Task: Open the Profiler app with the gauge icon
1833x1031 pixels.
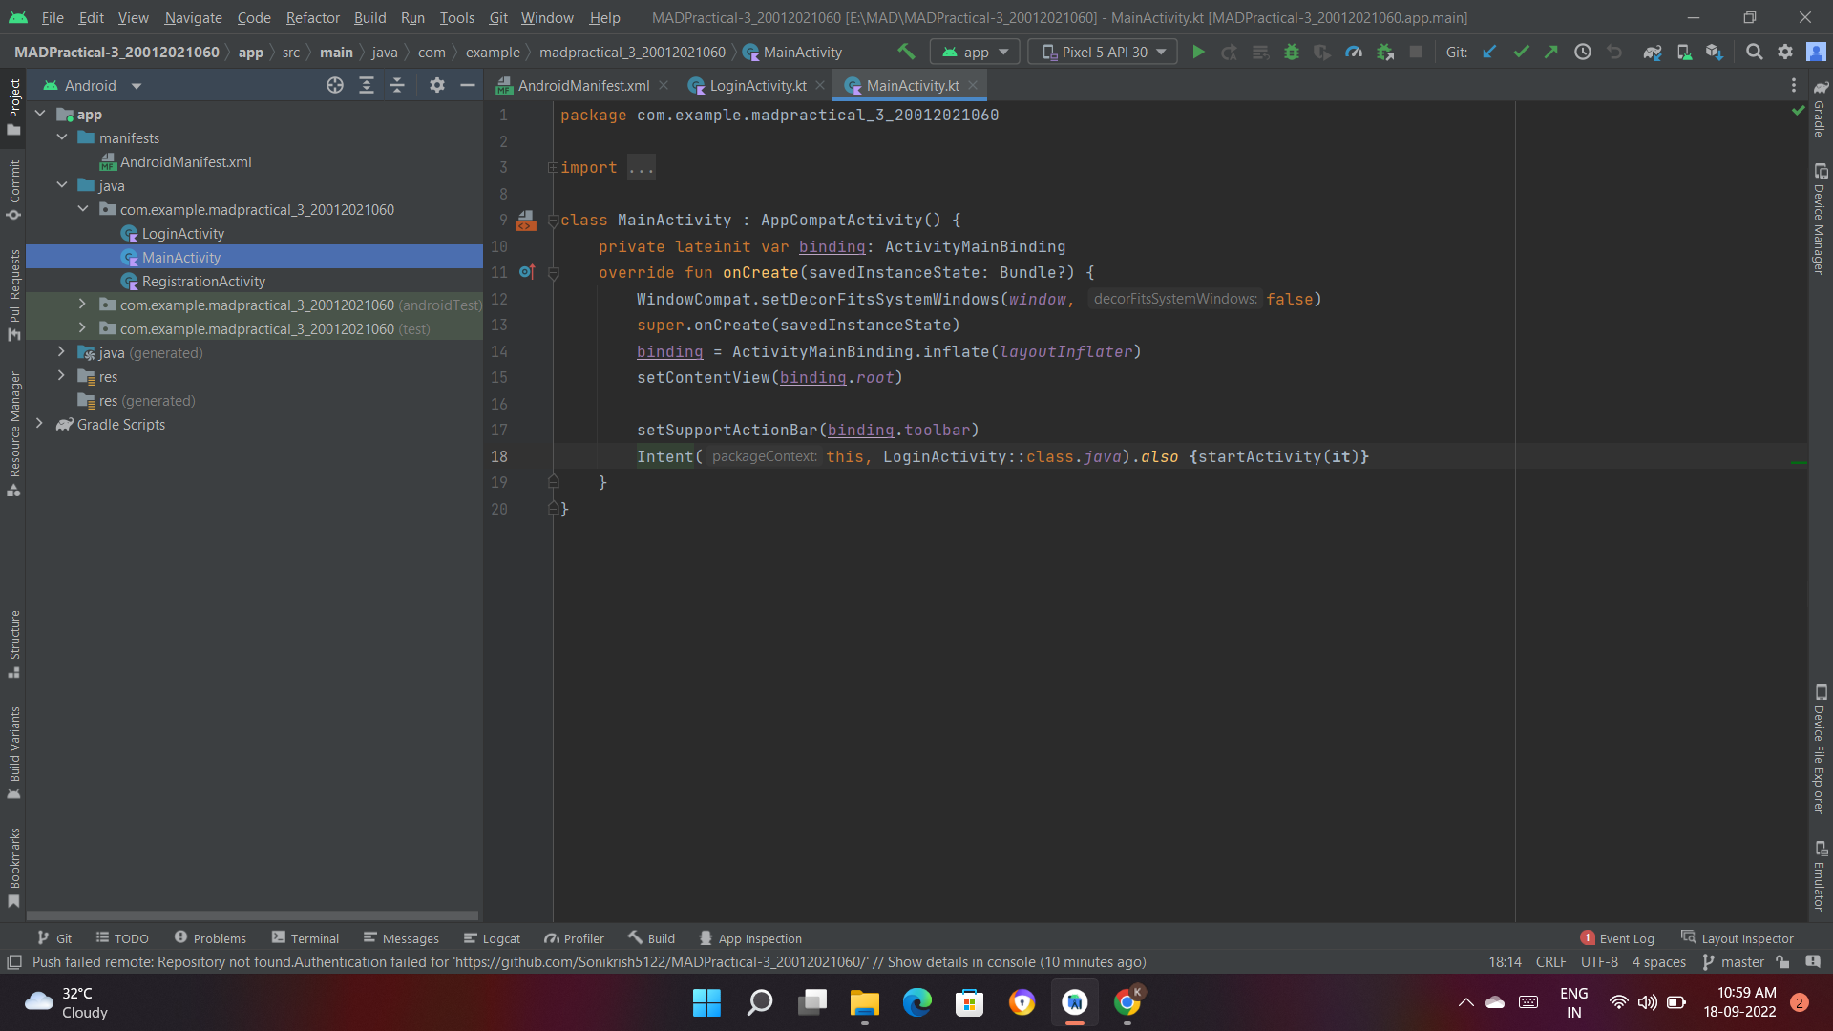Action: [x=1354, y=52]
